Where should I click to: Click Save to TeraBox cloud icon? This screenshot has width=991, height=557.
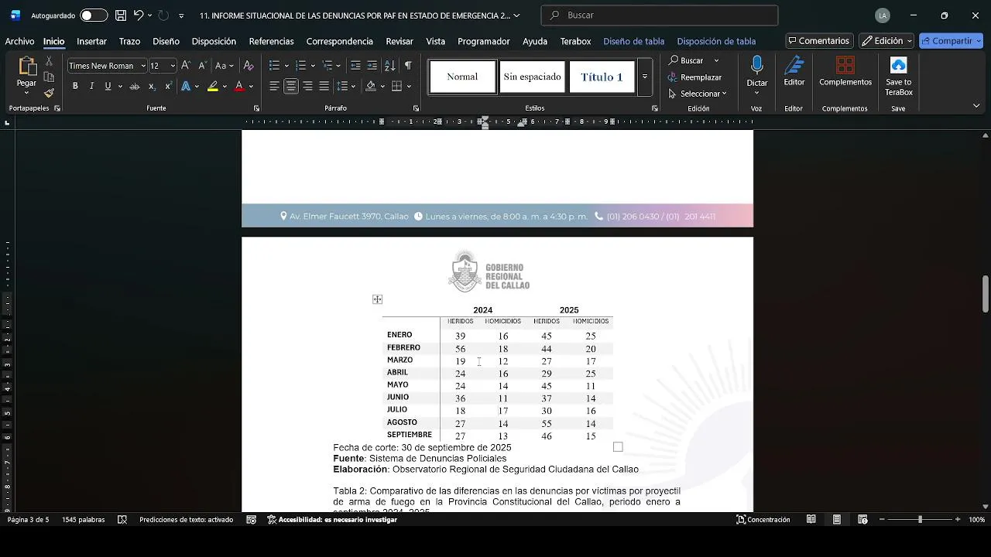click(x=899, y=76)
